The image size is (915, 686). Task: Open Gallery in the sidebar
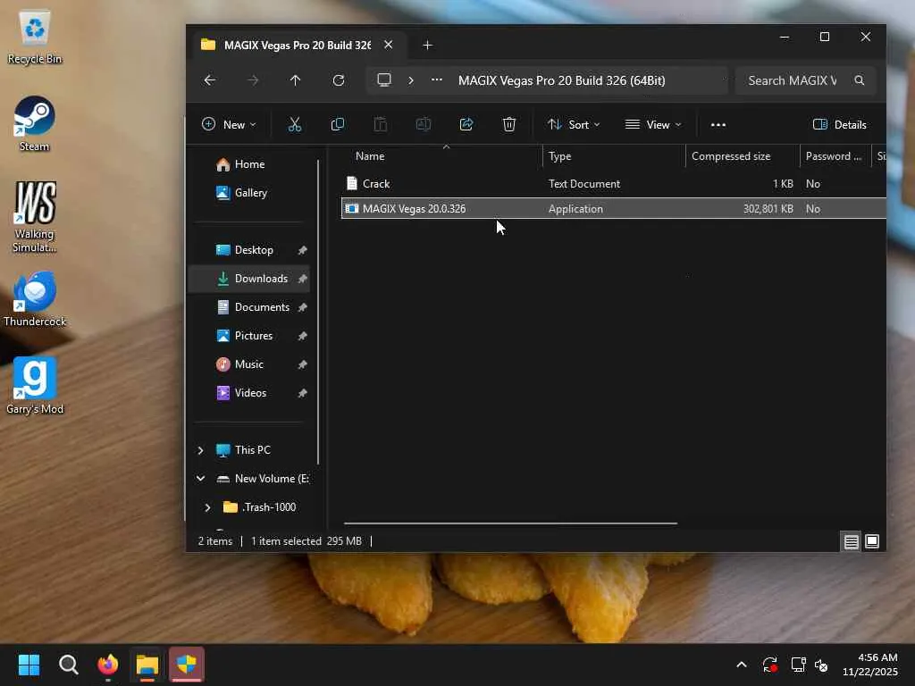(x=251, y=193)
